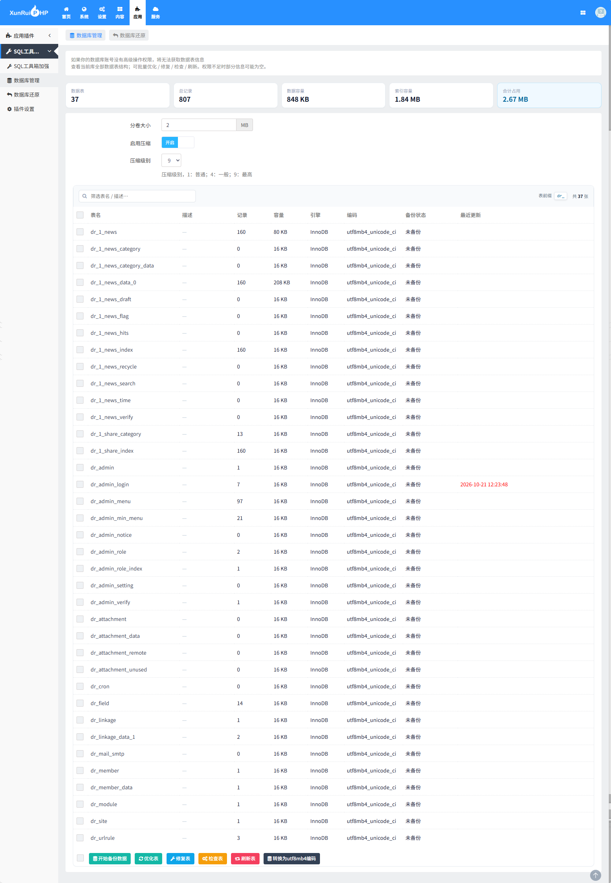
Task: Open 插件设置 in the sidebar
Action: [x=29, y=109]
